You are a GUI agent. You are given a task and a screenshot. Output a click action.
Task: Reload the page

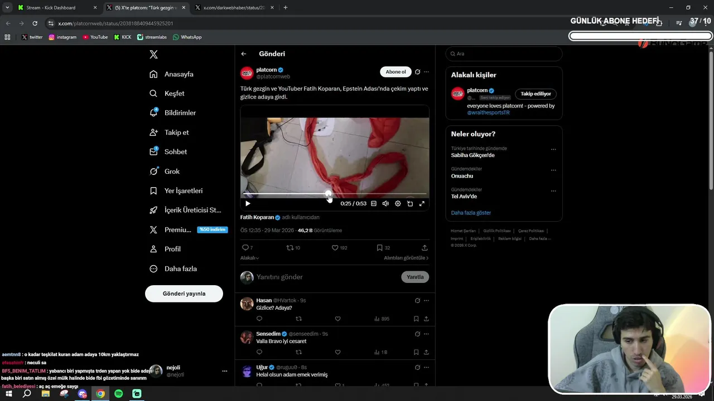pos(35,23)
